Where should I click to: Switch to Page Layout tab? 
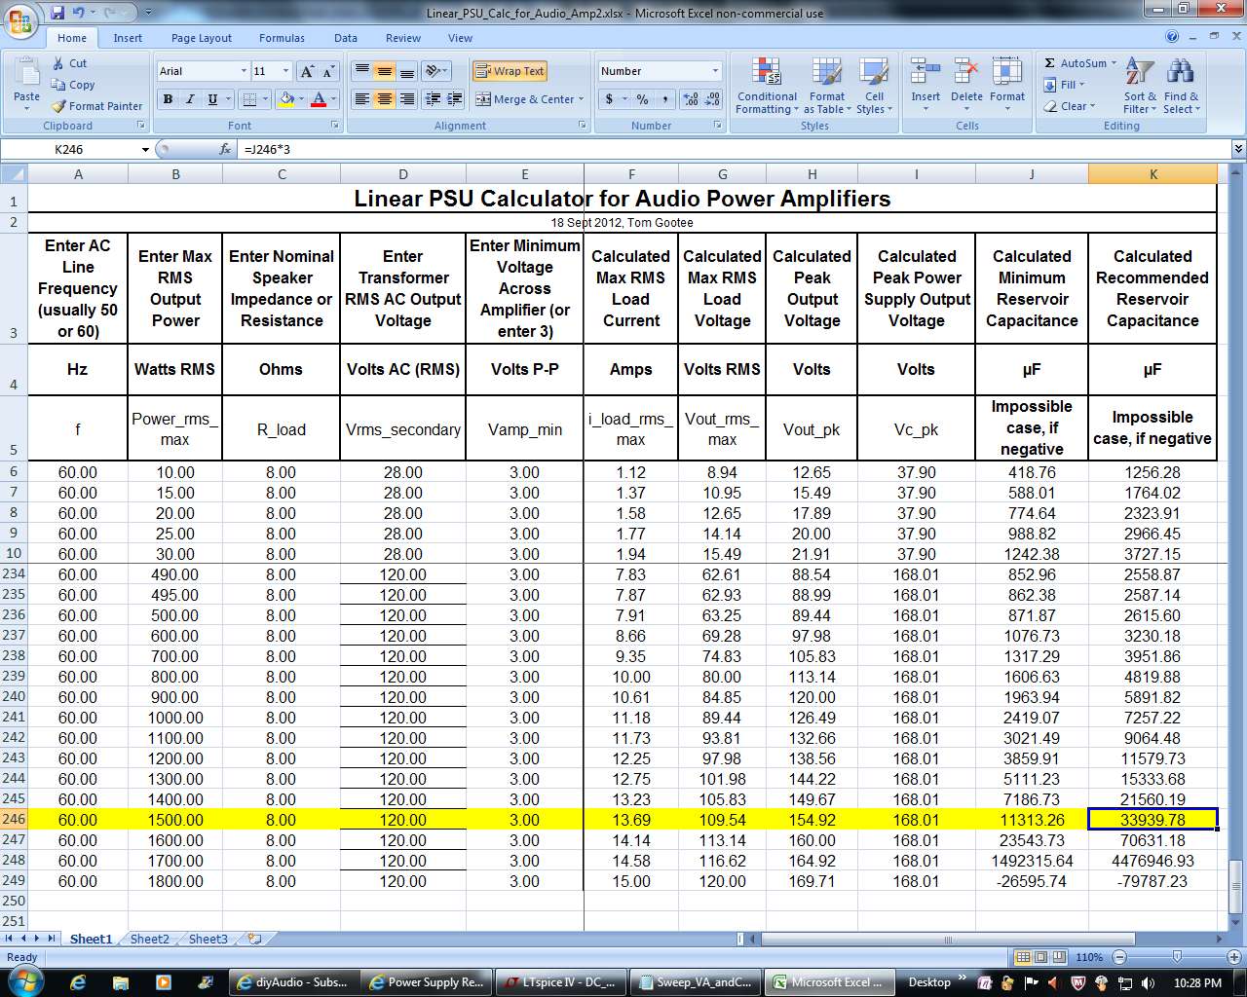click(x=202, y=38)
